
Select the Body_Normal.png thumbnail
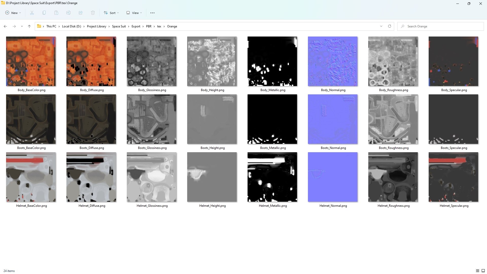(x=333, y=64)
